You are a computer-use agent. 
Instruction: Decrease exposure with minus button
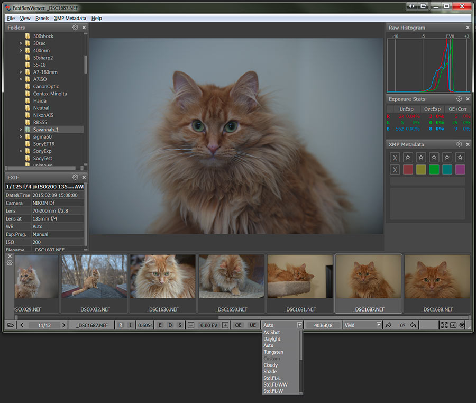[191, 325]
